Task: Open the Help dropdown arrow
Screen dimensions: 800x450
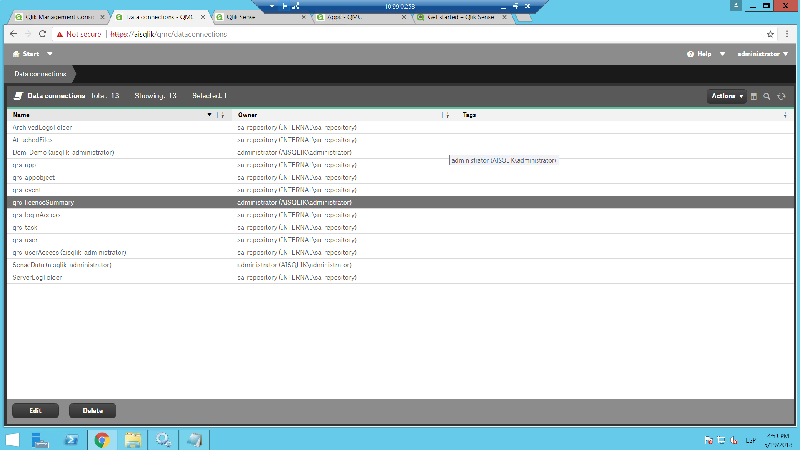Action: pyautogui.click(x=722, y=54)
